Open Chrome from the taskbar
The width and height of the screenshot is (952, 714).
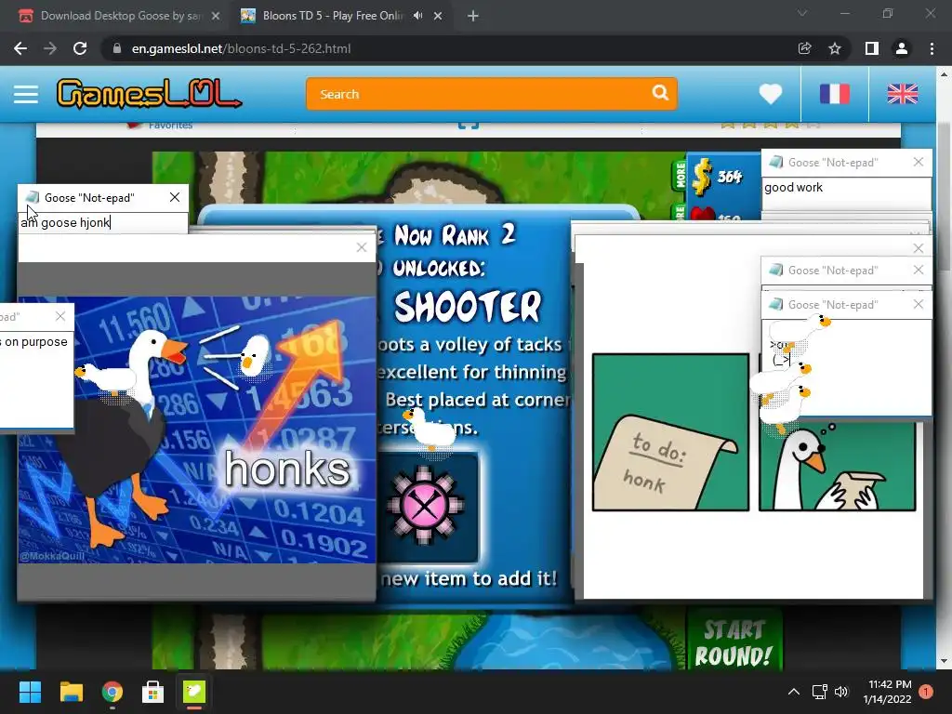[x=112, y=692]
